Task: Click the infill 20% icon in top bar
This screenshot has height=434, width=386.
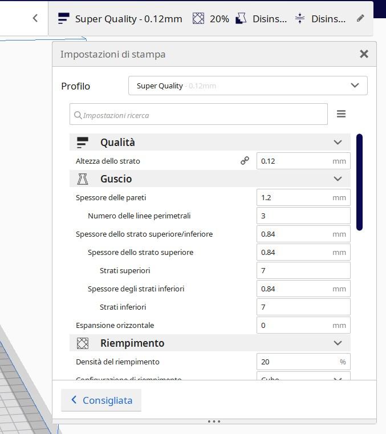Action: coord(198,18)
